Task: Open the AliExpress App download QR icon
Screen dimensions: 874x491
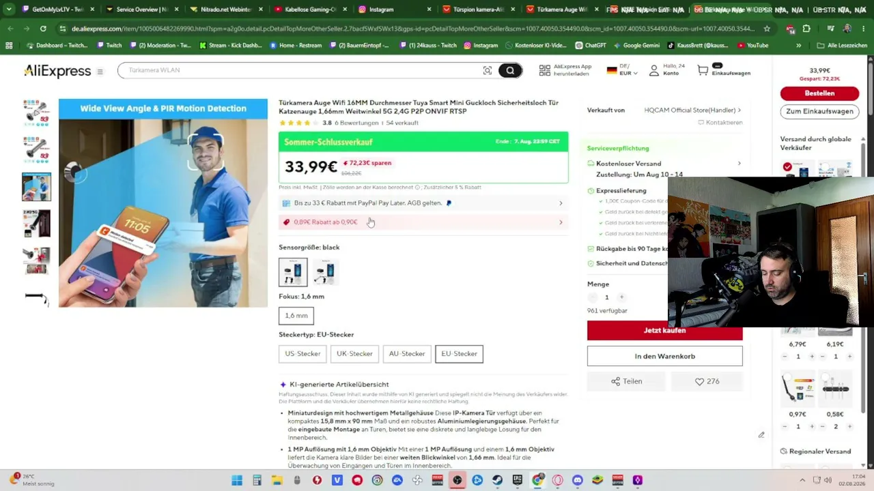Action: [x=545, y=70]
